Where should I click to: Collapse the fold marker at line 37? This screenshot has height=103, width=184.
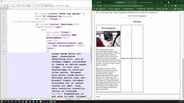pyautogui.click(x=7, y=27)
